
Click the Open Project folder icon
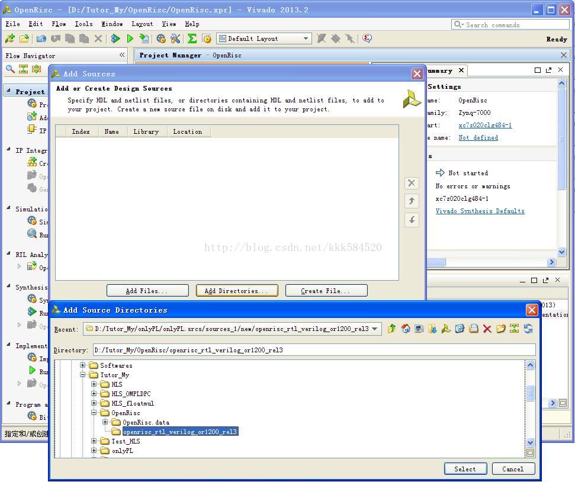click(x=24, y=38)
